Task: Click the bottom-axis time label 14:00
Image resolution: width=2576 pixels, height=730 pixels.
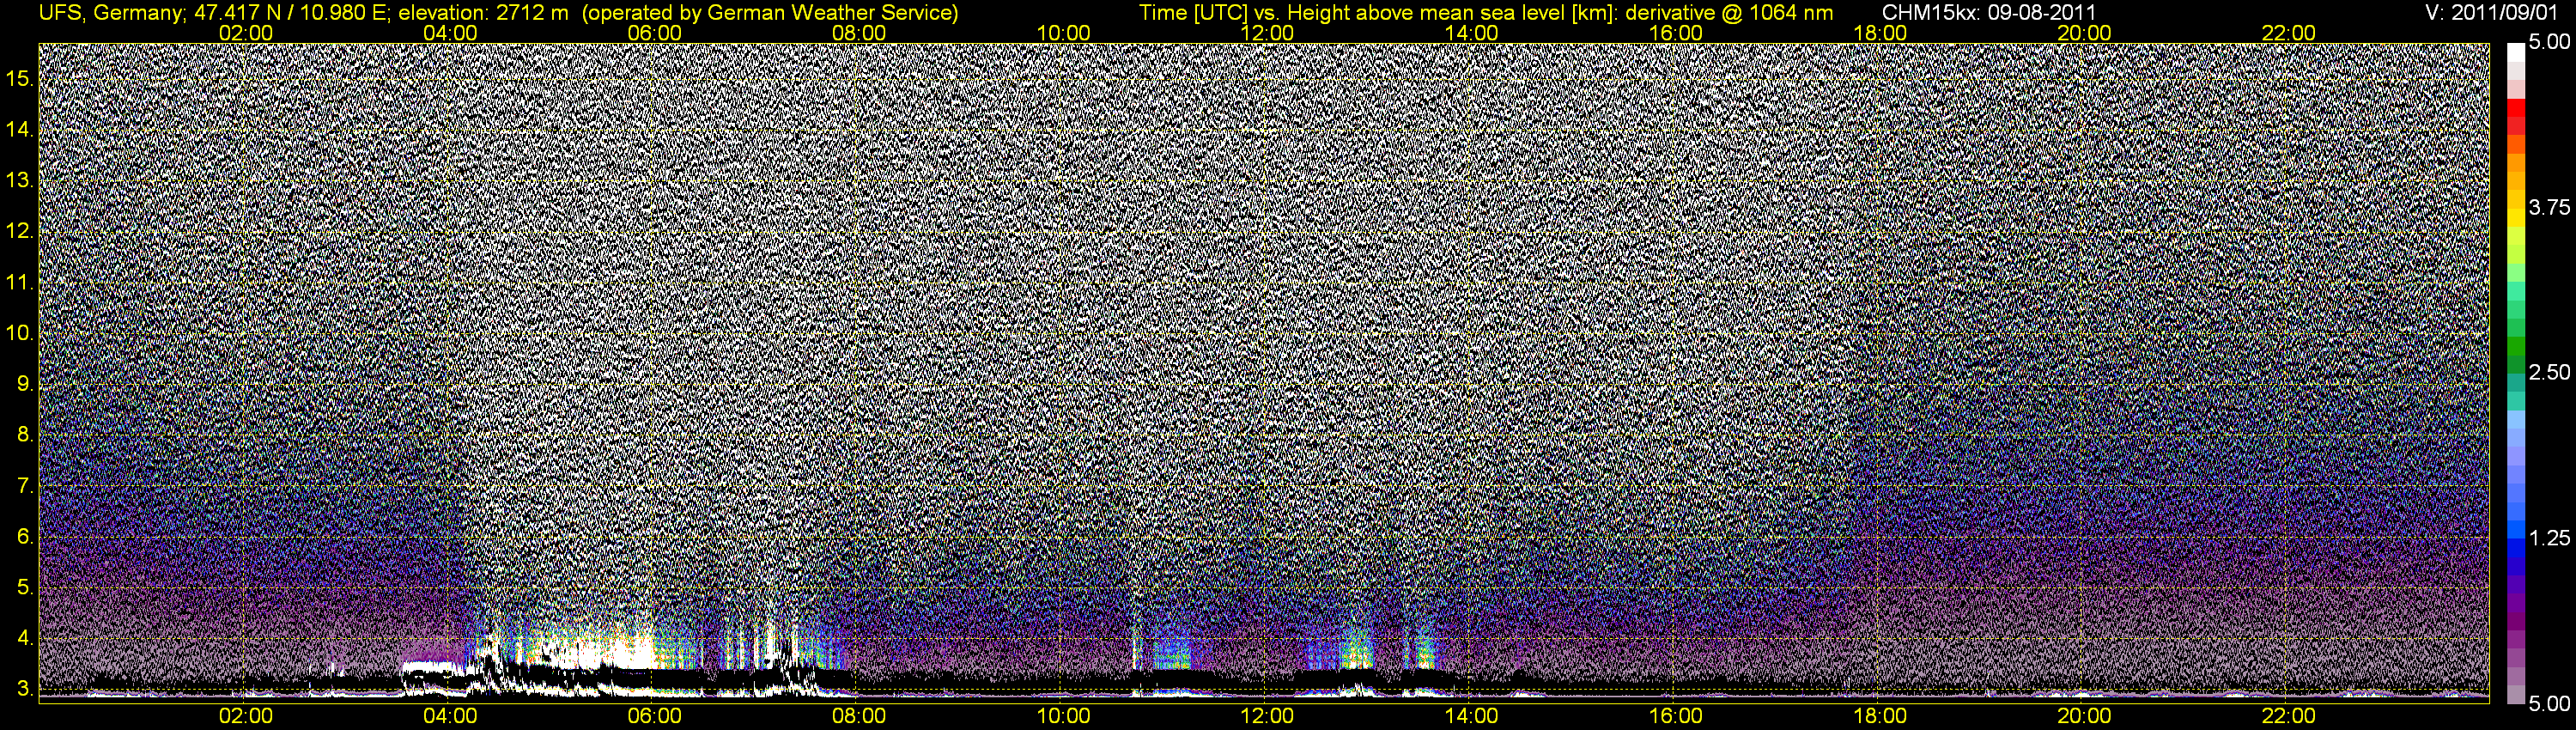Action: click(1472, 716)
